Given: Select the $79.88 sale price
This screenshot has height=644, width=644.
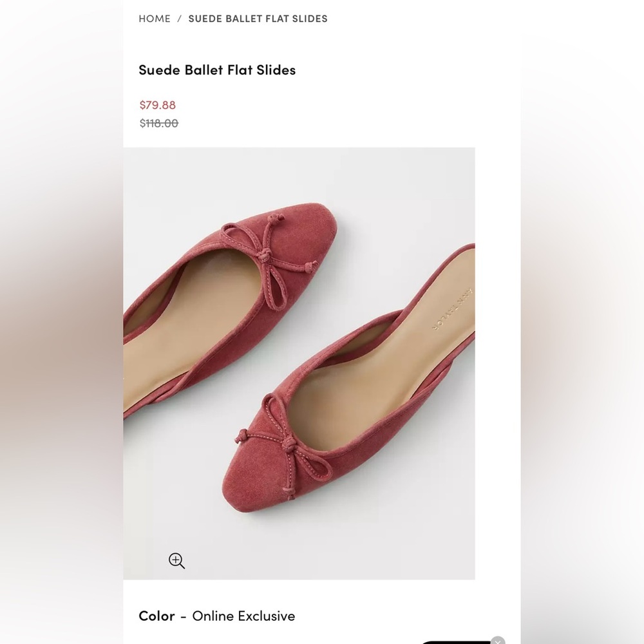Looking at the screenshot, I should tap(158, 105).
